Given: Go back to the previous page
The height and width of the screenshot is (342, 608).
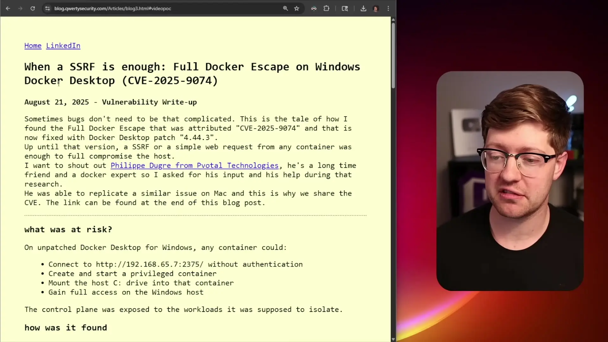Looking at the screenshot, I should point(8,9).
